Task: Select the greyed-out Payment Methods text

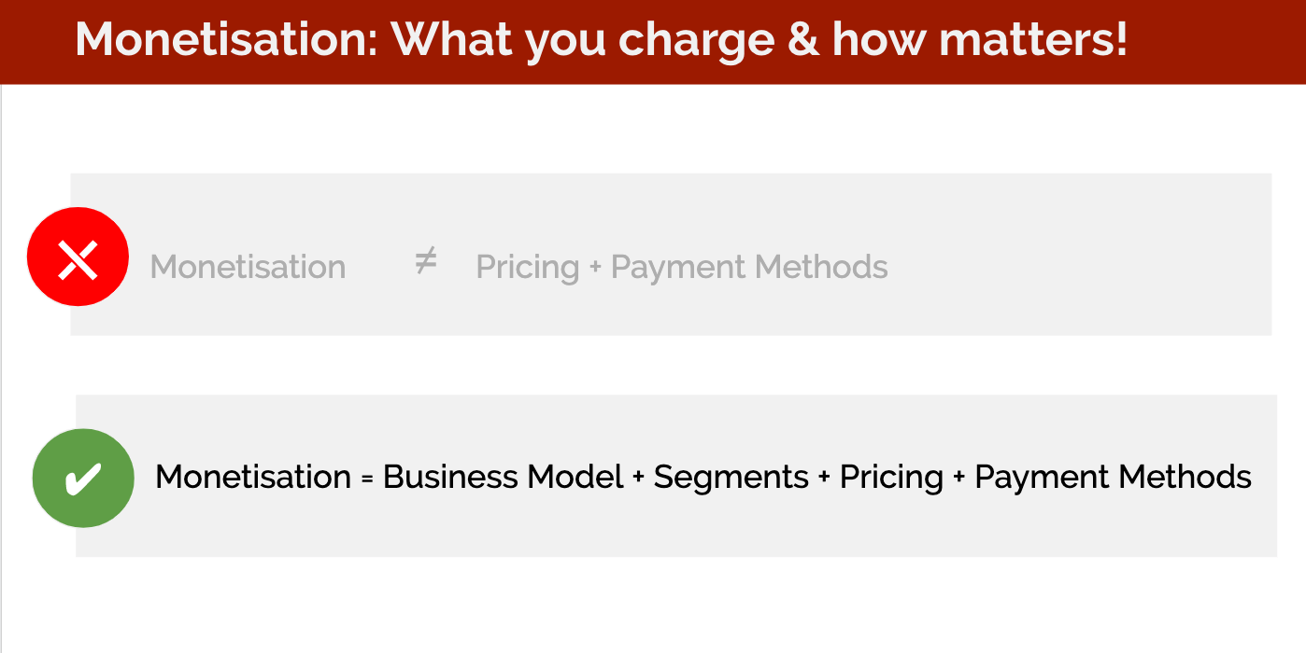Action: (x=748, y=268)
